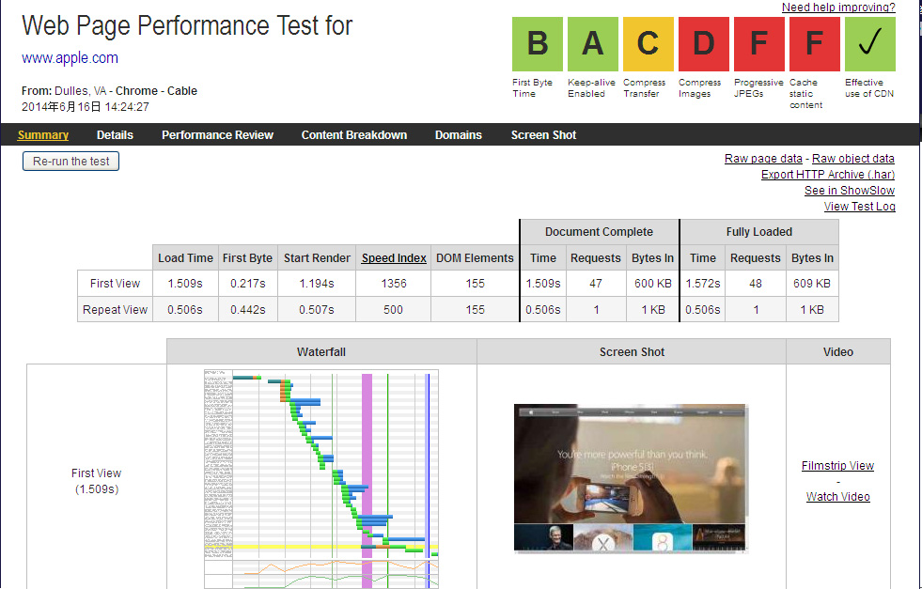The image size is (922, 589).
Task: Open the apple.com screen shot thumbnail
Action: (x=631, y=478)
